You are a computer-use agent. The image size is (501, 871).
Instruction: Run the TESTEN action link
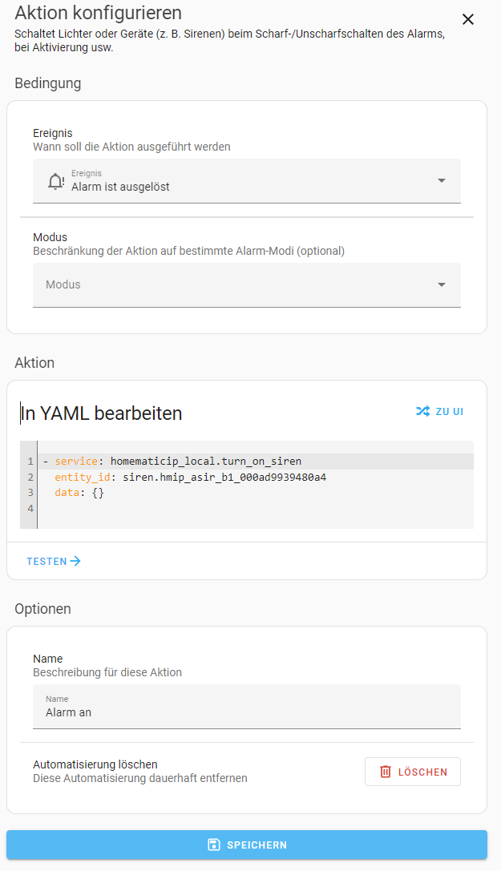click(x=54, y=561)
